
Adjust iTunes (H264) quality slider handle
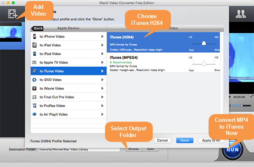204,43
